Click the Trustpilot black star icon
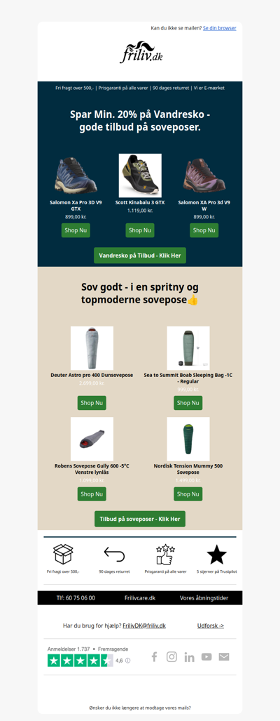 coord(217,554)
